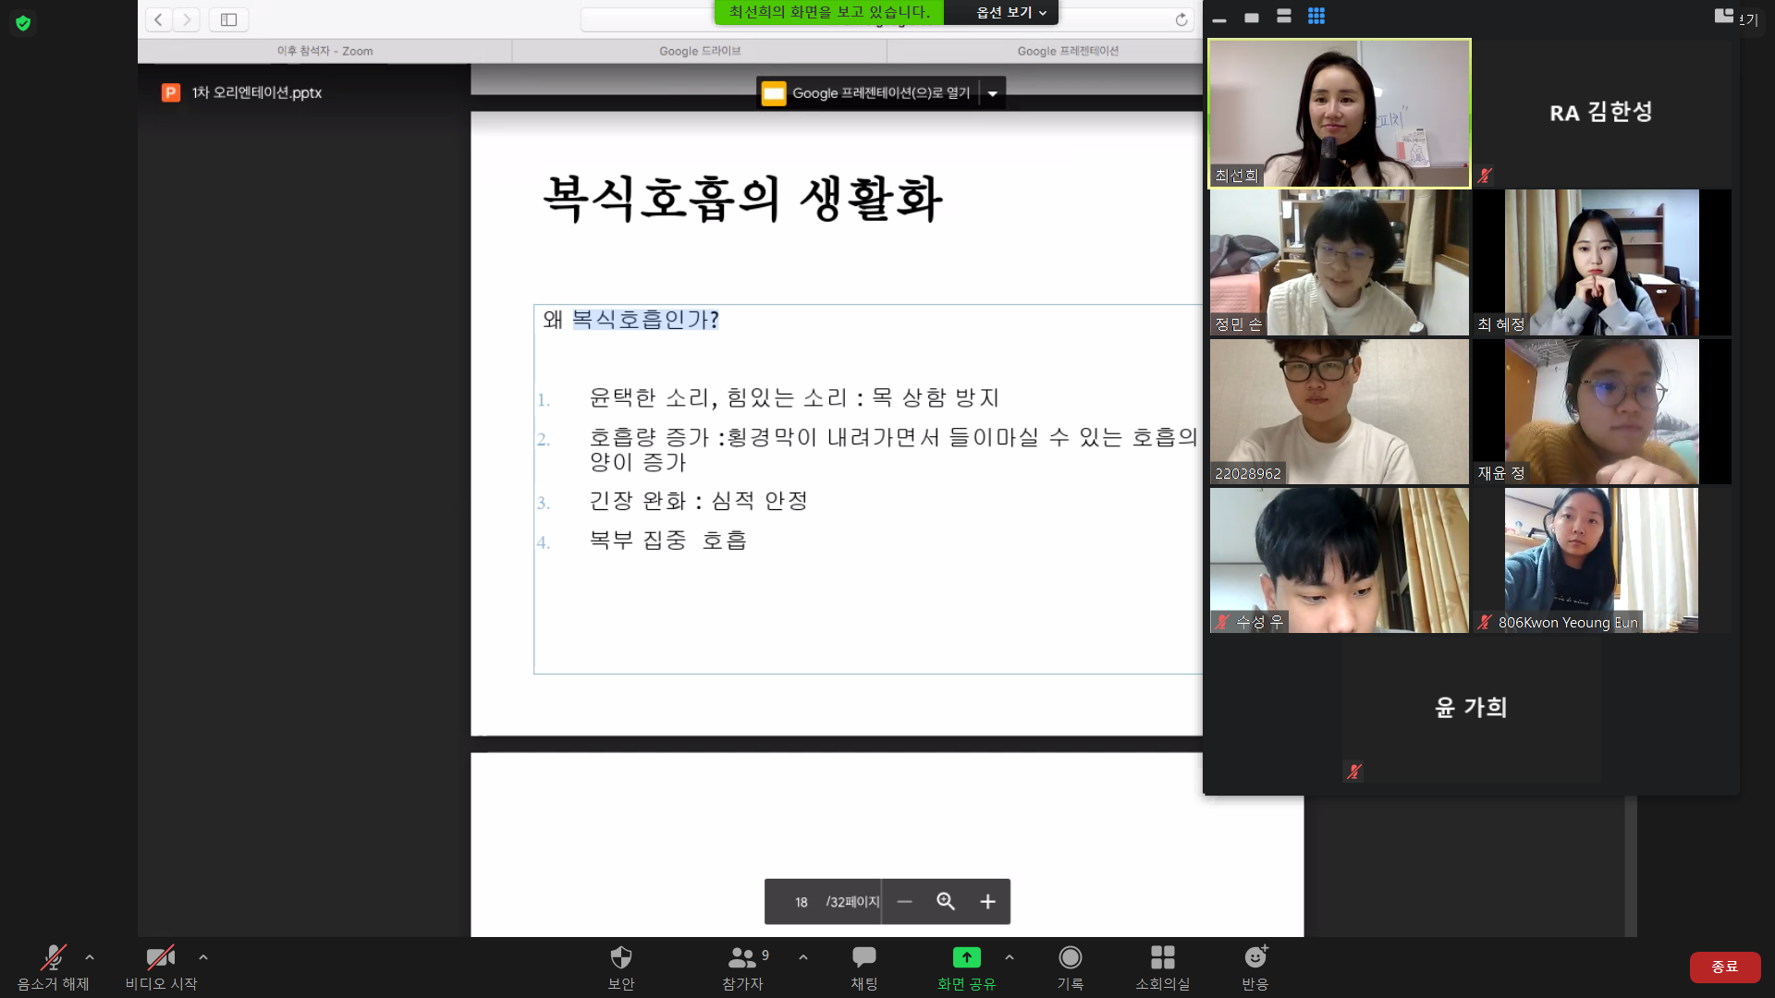Open the Participants (참가자) panel
1775x998 pixels.
[x=742, y=958]
